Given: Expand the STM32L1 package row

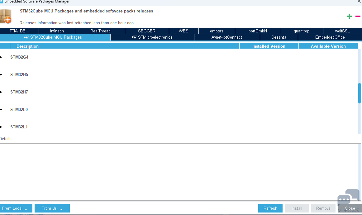Looking at the screenshot, I should coord(1,127).
